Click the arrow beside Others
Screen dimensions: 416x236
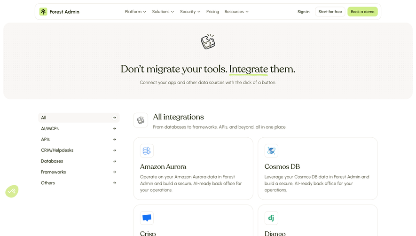(114, 183)
